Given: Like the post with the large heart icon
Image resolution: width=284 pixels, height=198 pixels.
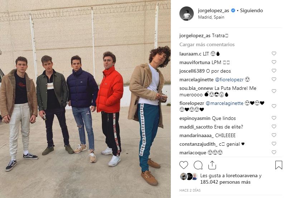Looking at the screenshot, I should pyautogui.click(x=184, y=165).
